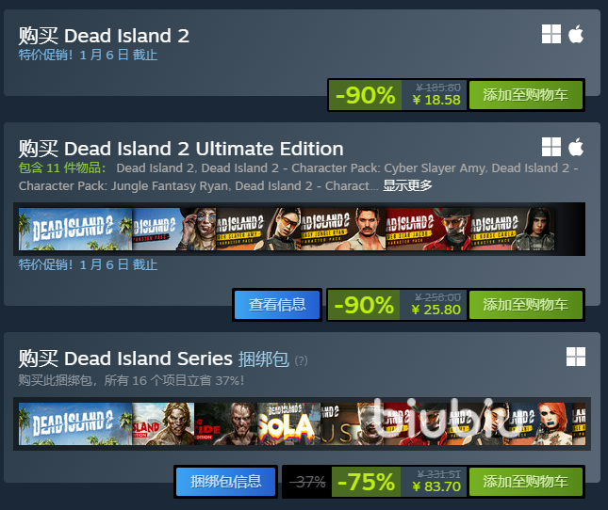
Task: Click first Dead Island 2 thumbnail in Ultimate Edition
Action: [75, 229]
